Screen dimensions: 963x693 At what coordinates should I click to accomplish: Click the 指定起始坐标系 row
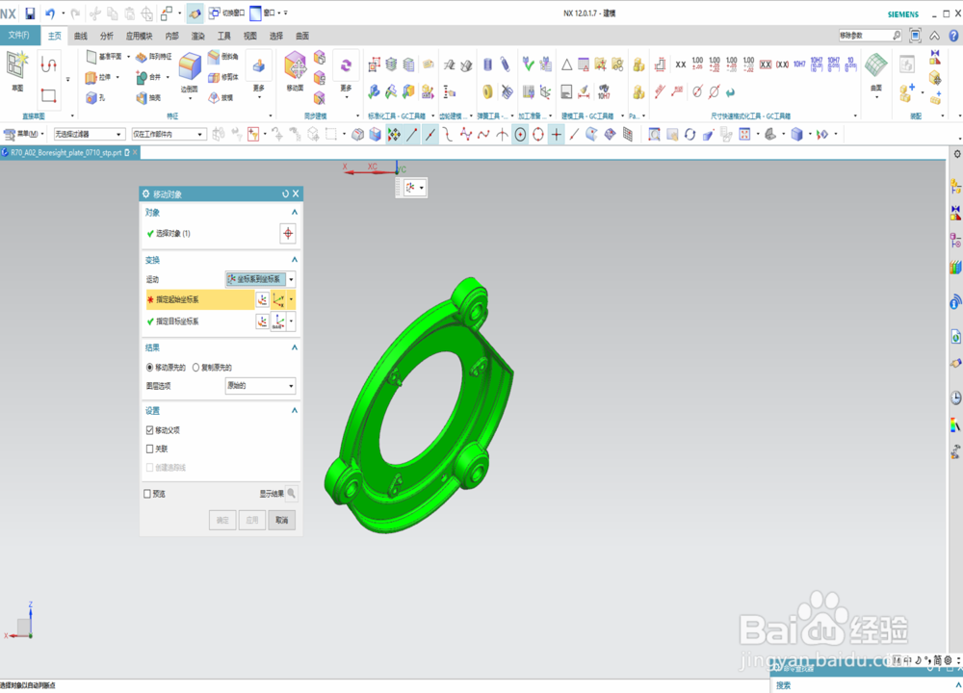[200, 299]
